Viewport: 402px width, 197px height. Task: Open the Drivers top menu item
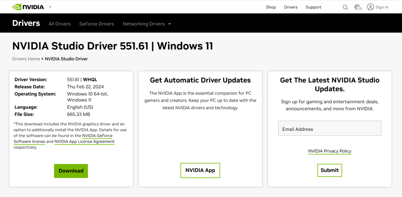pyautogui.click(x=291, y=7)
